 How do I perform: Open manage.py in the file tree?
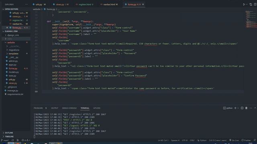[12, 90]
